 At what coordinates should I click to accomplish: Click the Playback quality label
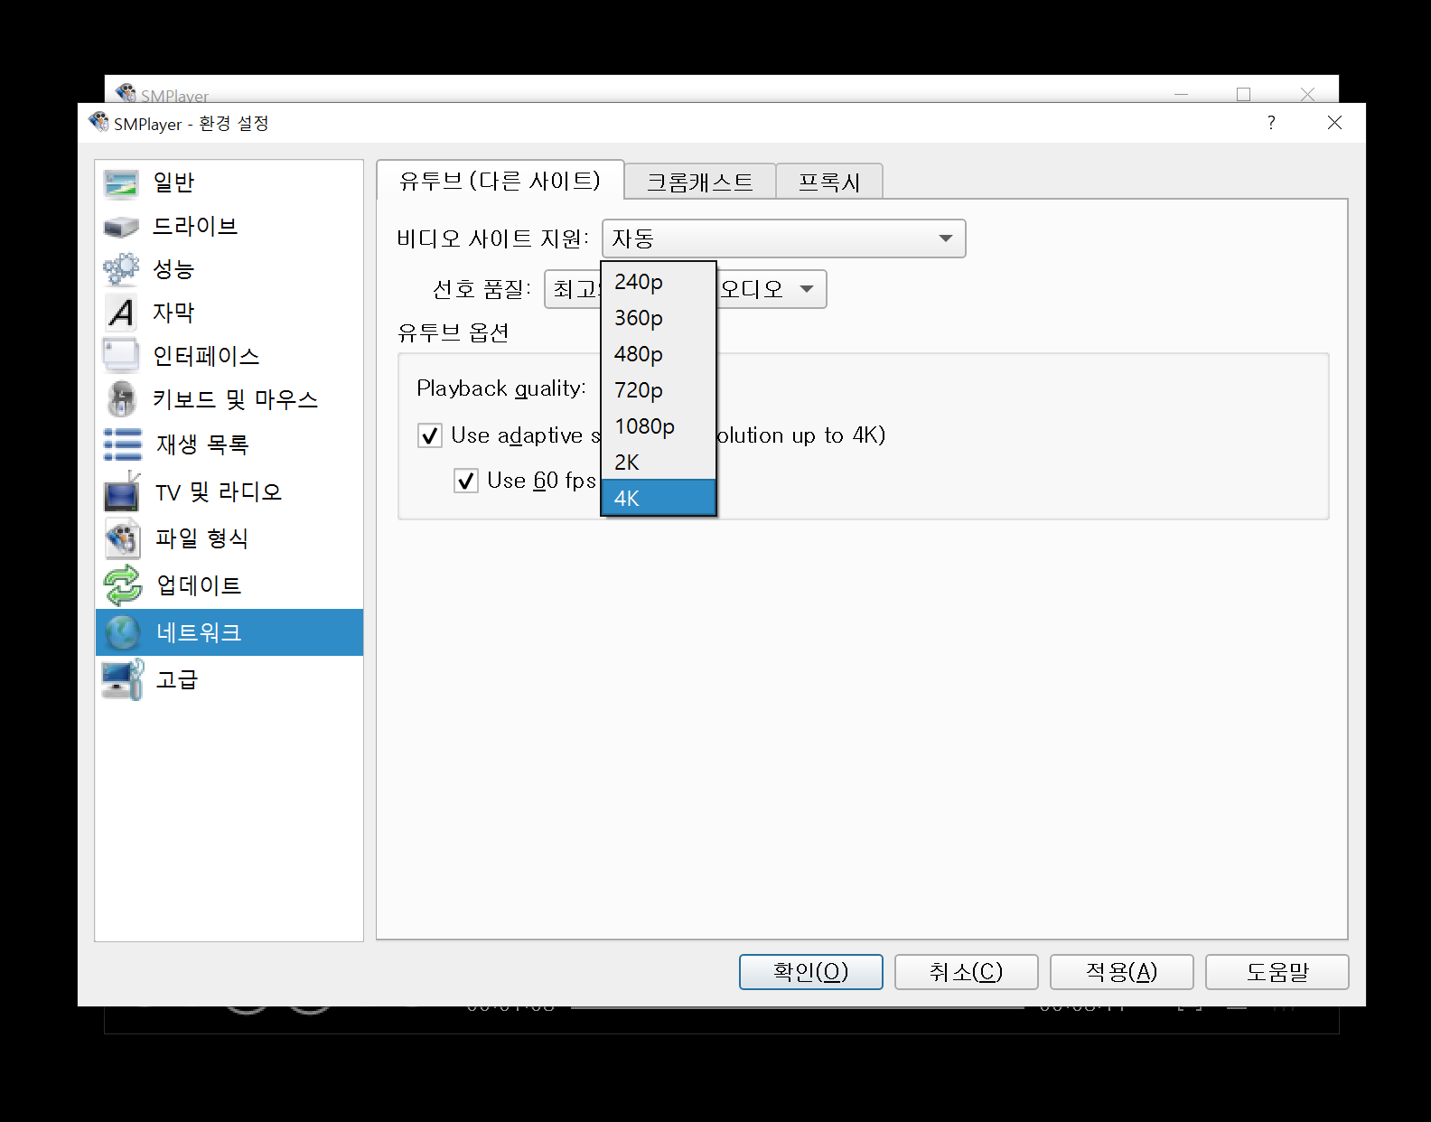coord(501,388)
